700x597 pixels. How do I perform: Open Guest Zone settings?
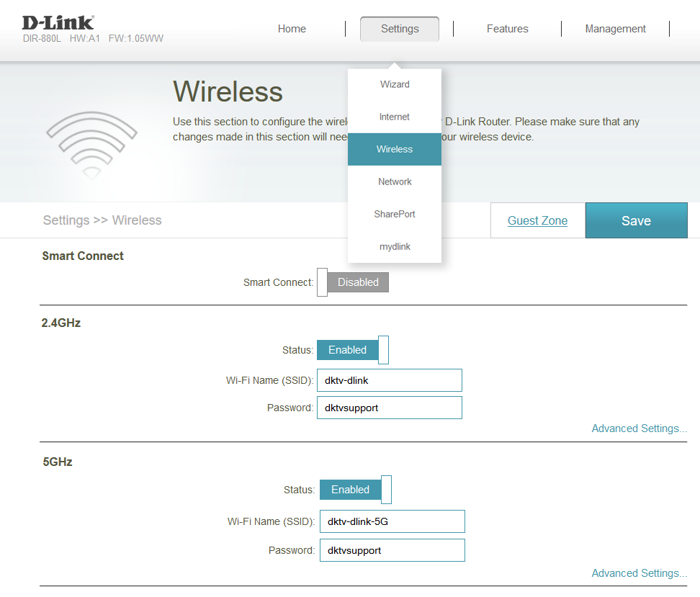click(x=537, y=220)
